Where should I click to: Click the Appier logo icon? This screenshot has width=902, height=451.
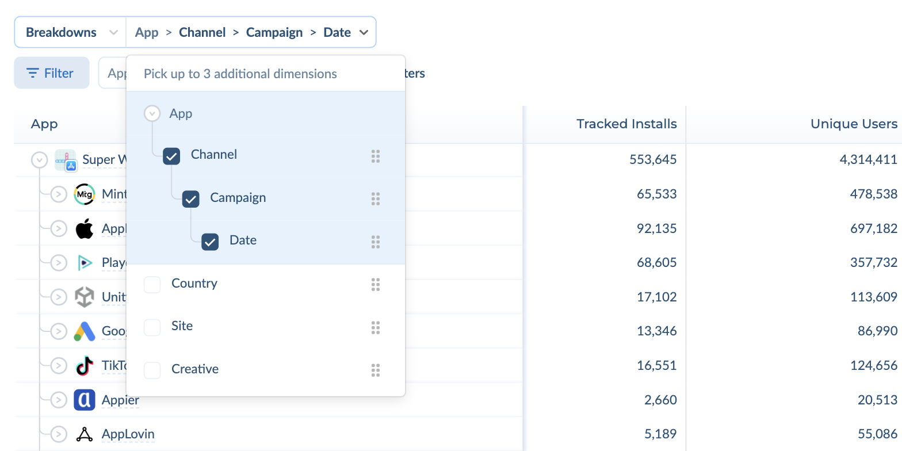85,399
